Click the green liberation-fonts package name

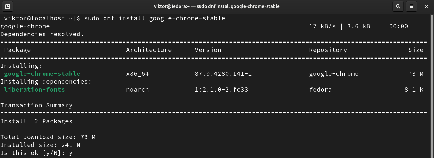pos(35,90)
